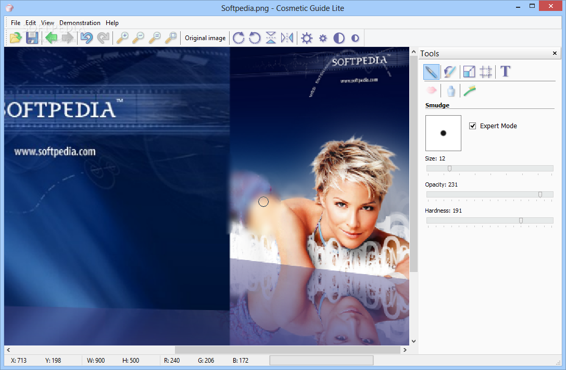Image resolution: width=566 pixels, height=370 pixels.
Task: Open the View menu
Action: pyautogui.click(x=47, y=23)
